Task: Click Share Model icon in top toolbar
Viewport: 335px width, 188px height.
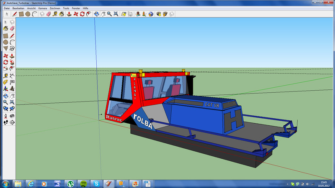Action: [165, 14]
